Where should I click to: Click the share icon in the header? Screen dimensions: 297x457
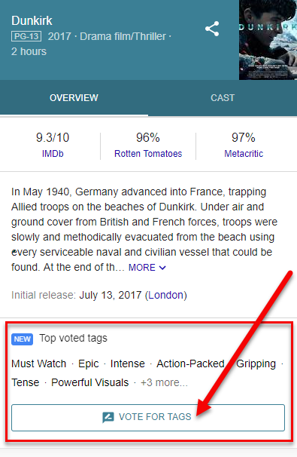(x=212, y=29)
